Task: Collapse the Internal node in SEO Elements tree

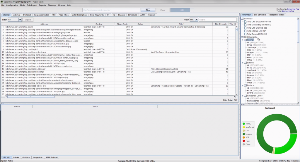Action: point(242,40)
